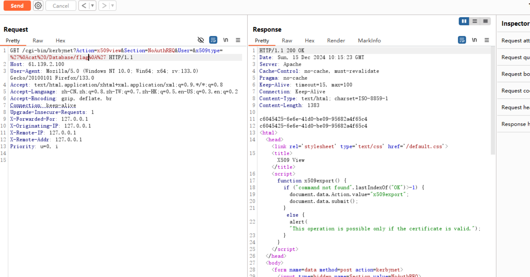Expand the Request cookies Inspector section
Screen dimensions: 530x277
pyautogui.click(x=514, y=91)
